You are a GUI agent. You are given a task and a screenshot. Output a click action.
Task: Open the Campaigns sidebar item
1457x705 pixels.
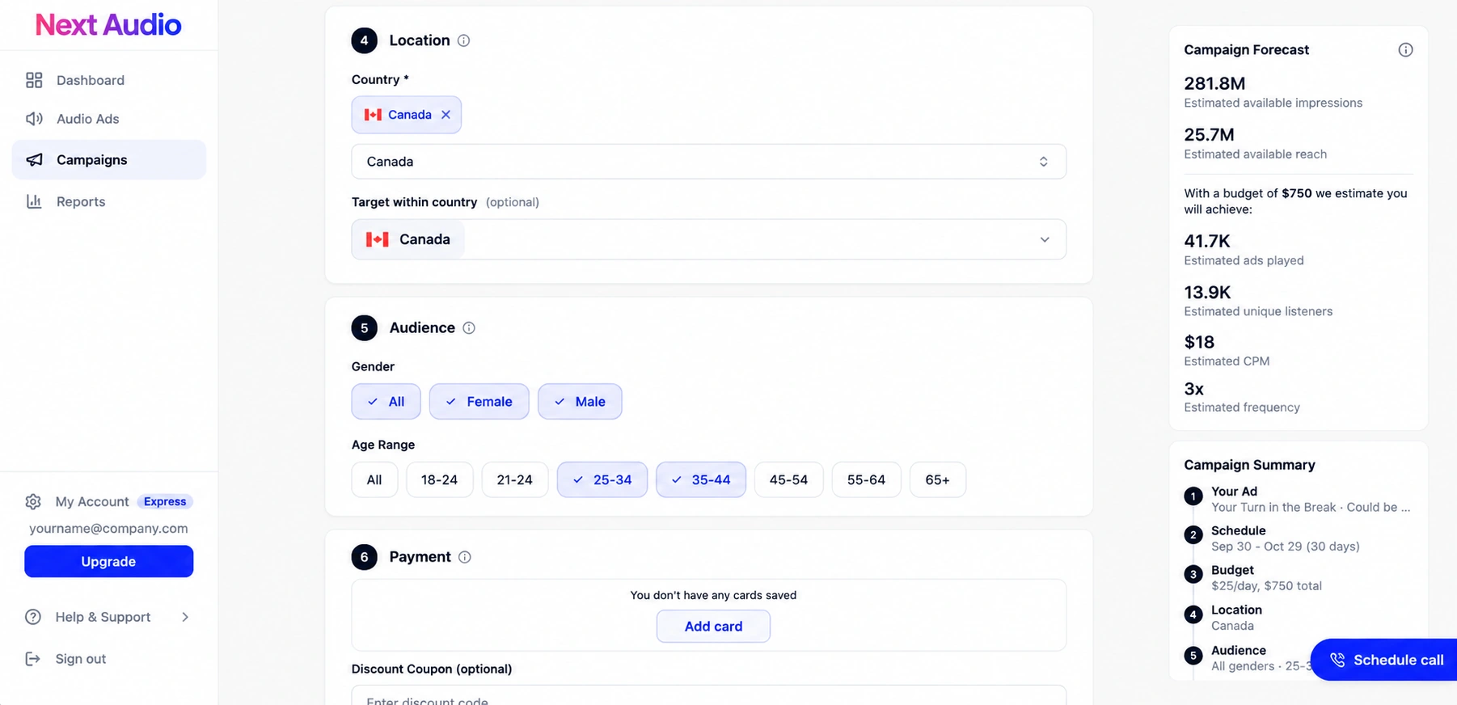tap(108, 160)
